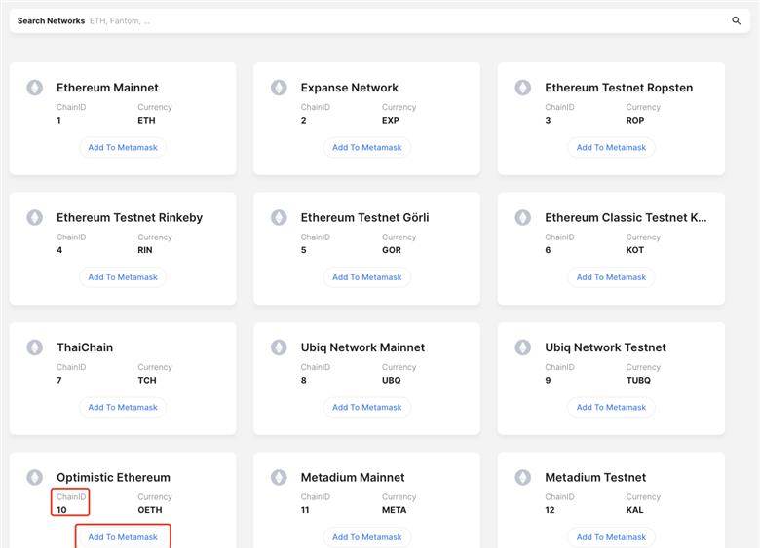
Task: Add Metadium Mainnet to Metamask
Action: tap(367, 537)
